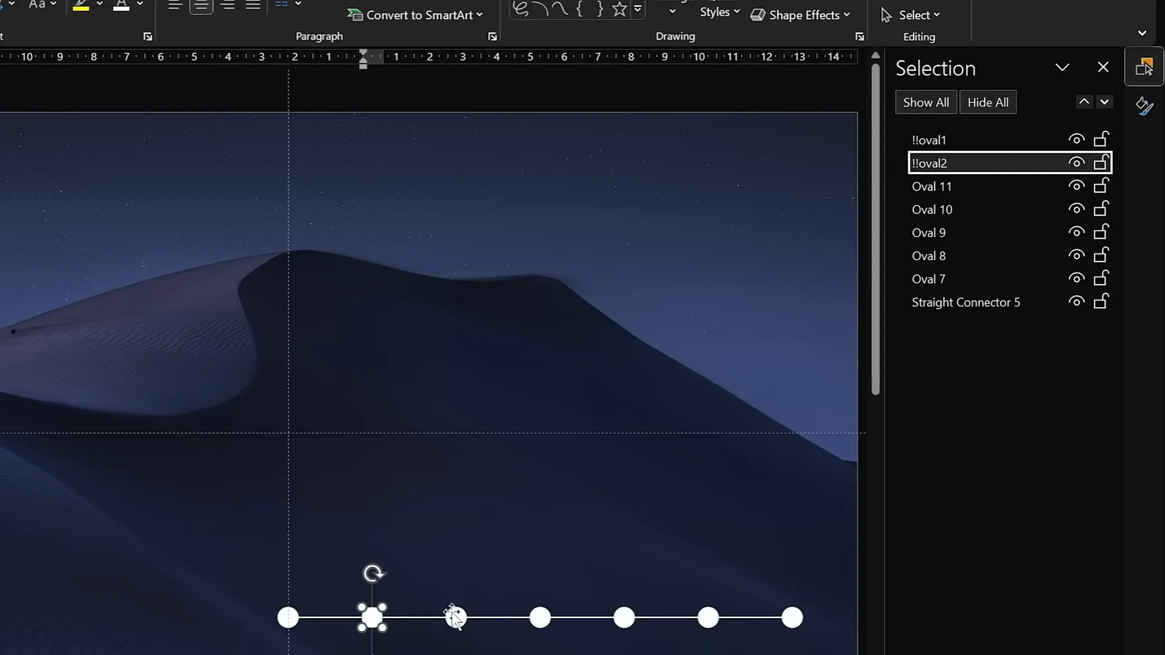Screen dimensions: 1165x655
Task: Select the Star shape in shapes gallery
Action: (620, 8)
